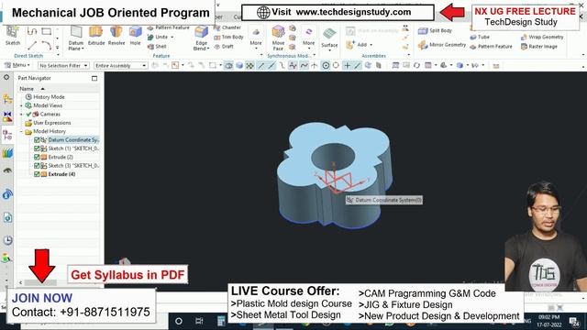Open the Add component dropdown arrow
The height and width of the screenshot is (330, 587).
(371, 45)
